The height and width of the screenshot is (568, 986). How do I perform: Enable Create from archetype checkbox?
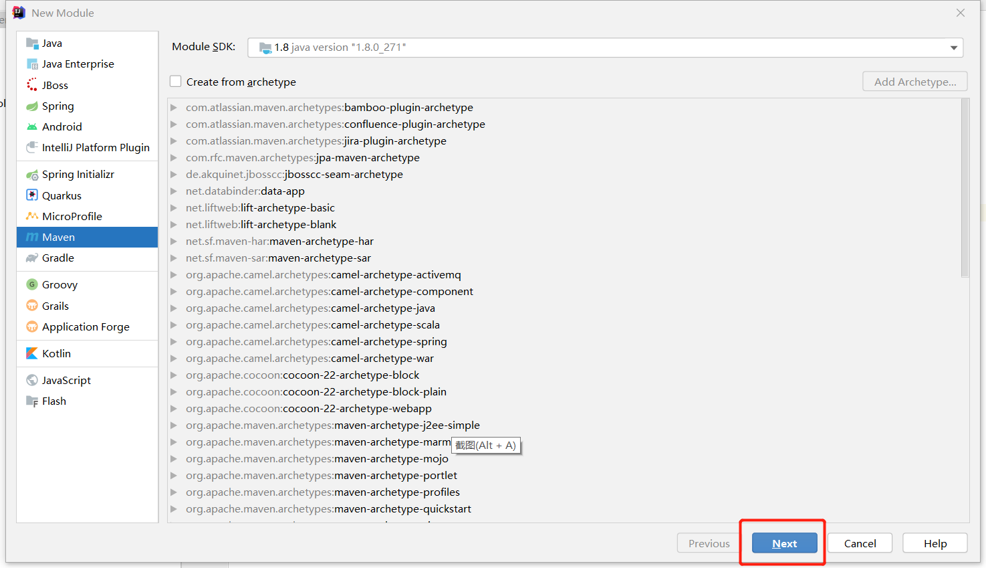(176, 82)
